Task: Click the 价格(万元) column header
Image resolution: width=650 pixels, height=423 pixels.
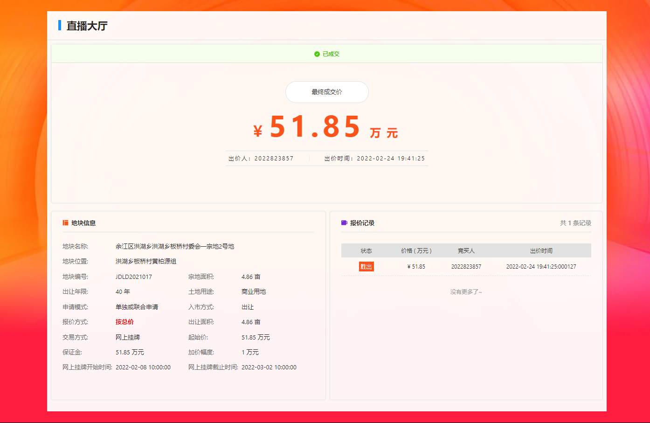Action: click(416, 251)
